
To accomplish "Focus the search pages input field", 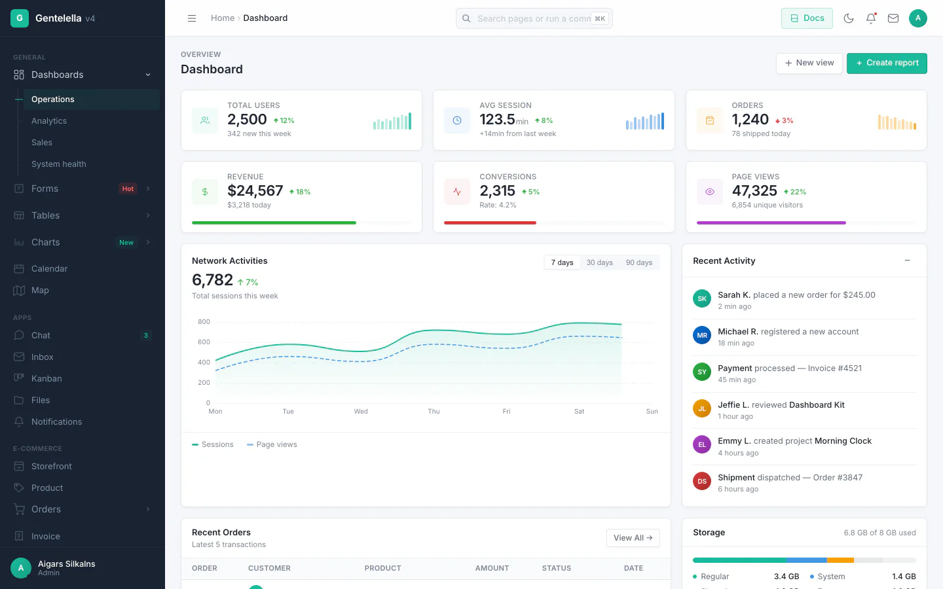I will (534, 18).
